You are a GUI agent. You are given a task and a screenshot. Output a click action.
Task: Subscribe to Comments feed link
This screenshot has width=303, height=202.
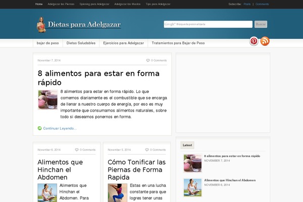tap(262, 4)
